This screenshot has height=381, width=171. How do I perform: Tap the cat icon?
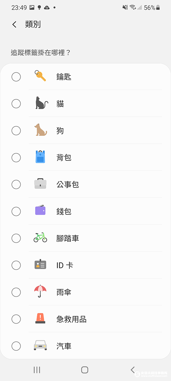point(41,103)
